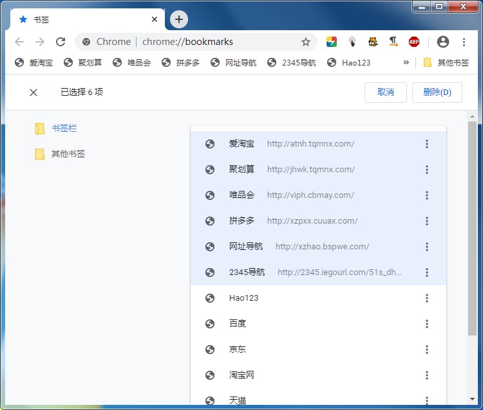This screenshot has height=410, width=483.
Task: Maximize the Chrome window
Action: 439,6
